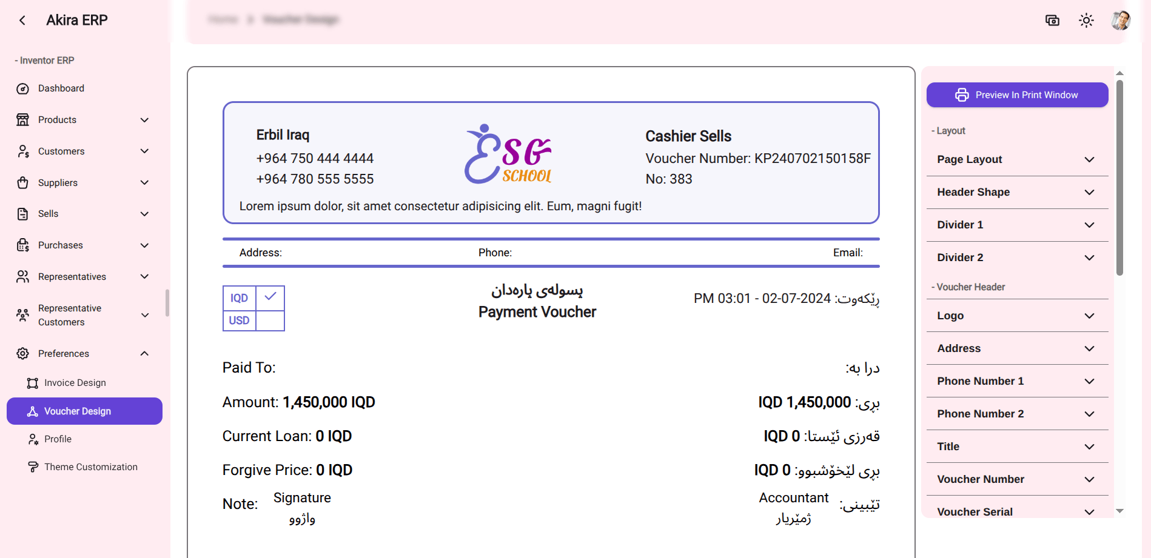The width and height of the screenshot is (1151, 558).
Task: Click the Lorem ipsum footer line
Action: pyautogui.click(x=440, y=207)
